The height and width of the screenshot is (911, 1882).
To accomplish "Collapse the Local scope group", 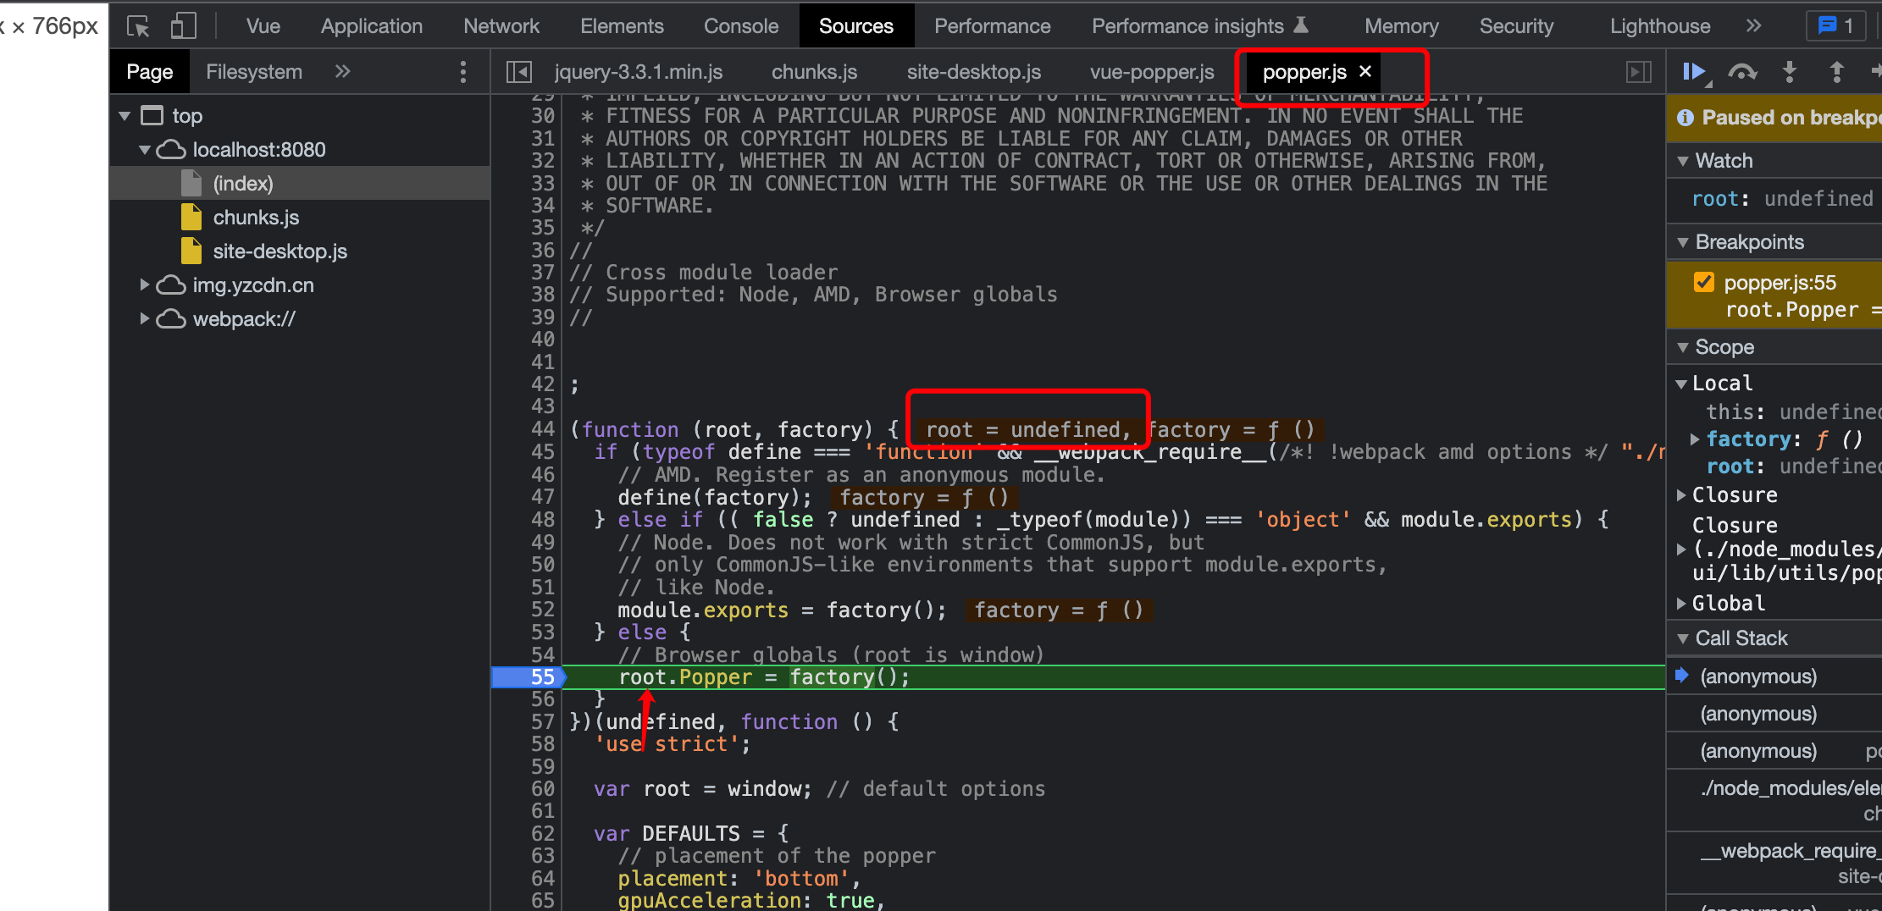I will [x=1681, y=384].
